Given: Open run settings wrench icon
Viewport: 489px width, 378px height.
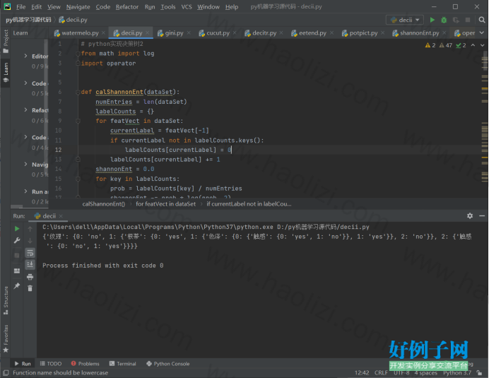Looking at the screenshot, I should coord(17,240).
